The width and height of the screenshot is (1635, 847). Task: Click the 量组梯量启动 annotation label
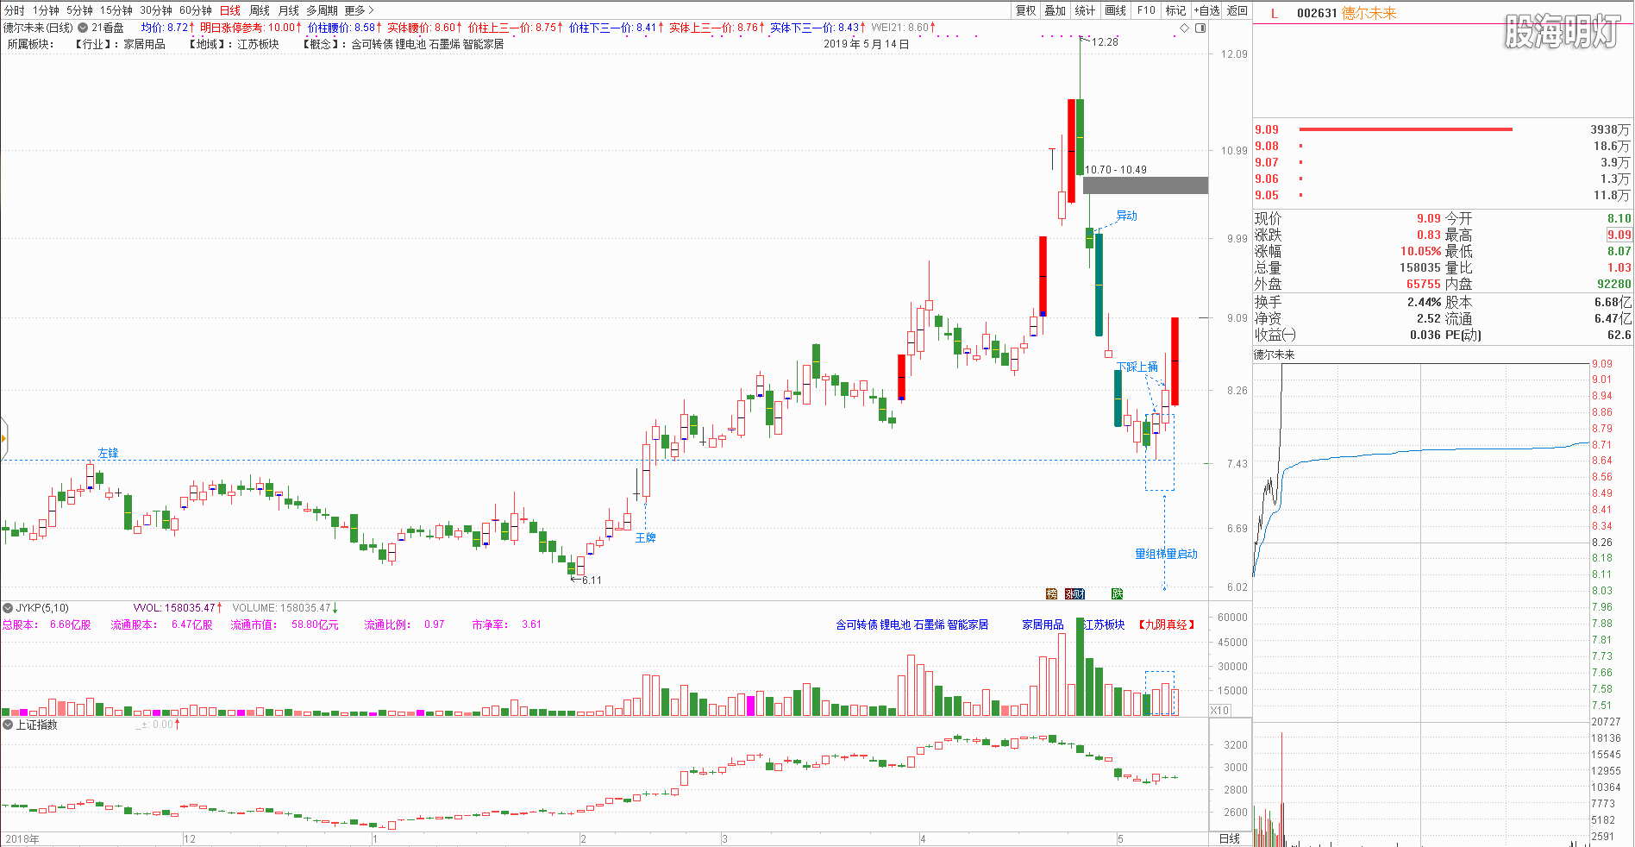point(1166,554)
